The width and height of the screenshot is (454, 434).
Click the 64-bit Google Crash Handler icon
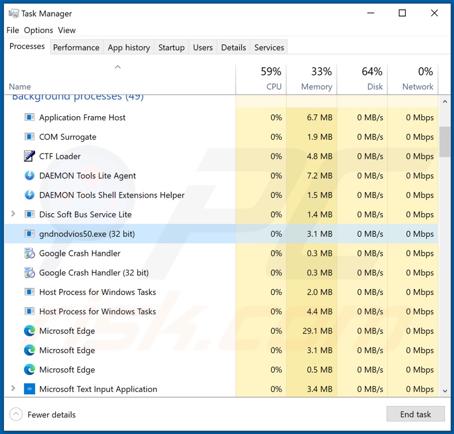coord(29,254)
